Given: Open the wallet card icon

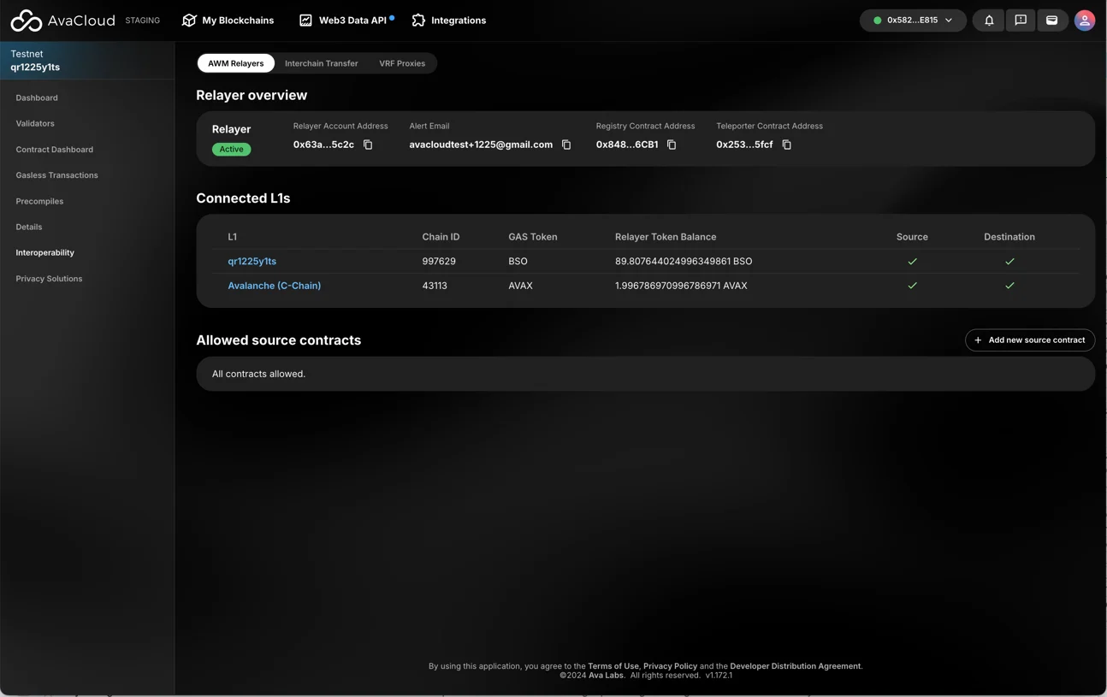Looking at the screenshot, I should (x=1052, y=21).
